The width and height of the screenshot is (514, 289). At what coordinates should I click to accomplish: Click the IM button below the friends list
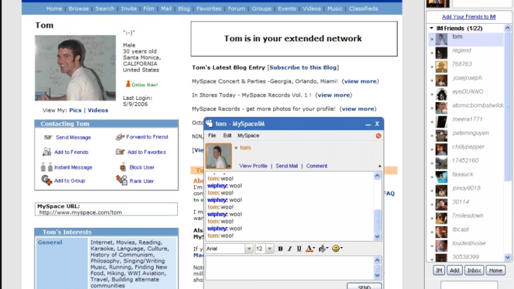coord(439,270)
